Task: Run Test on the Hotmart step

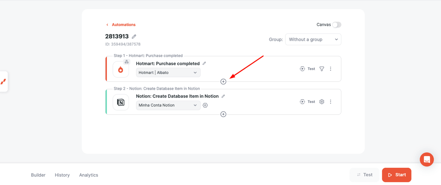Action: 308,69
